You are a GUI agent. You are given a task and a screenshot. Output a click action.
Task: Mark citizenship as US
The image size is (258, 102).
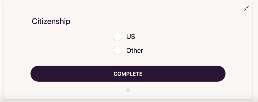click(117, 36)
